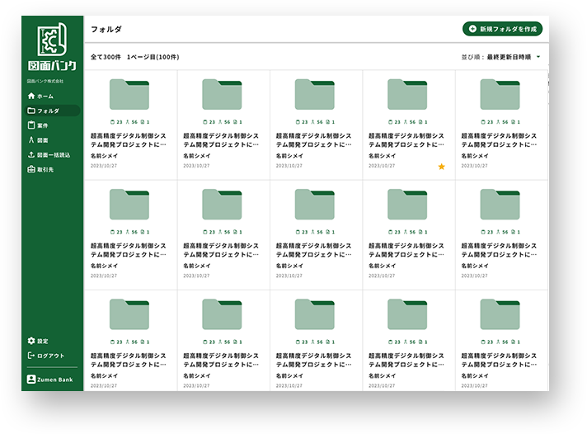
Task: Click the plus icon in the new folder button
Action: coord(472,29)
